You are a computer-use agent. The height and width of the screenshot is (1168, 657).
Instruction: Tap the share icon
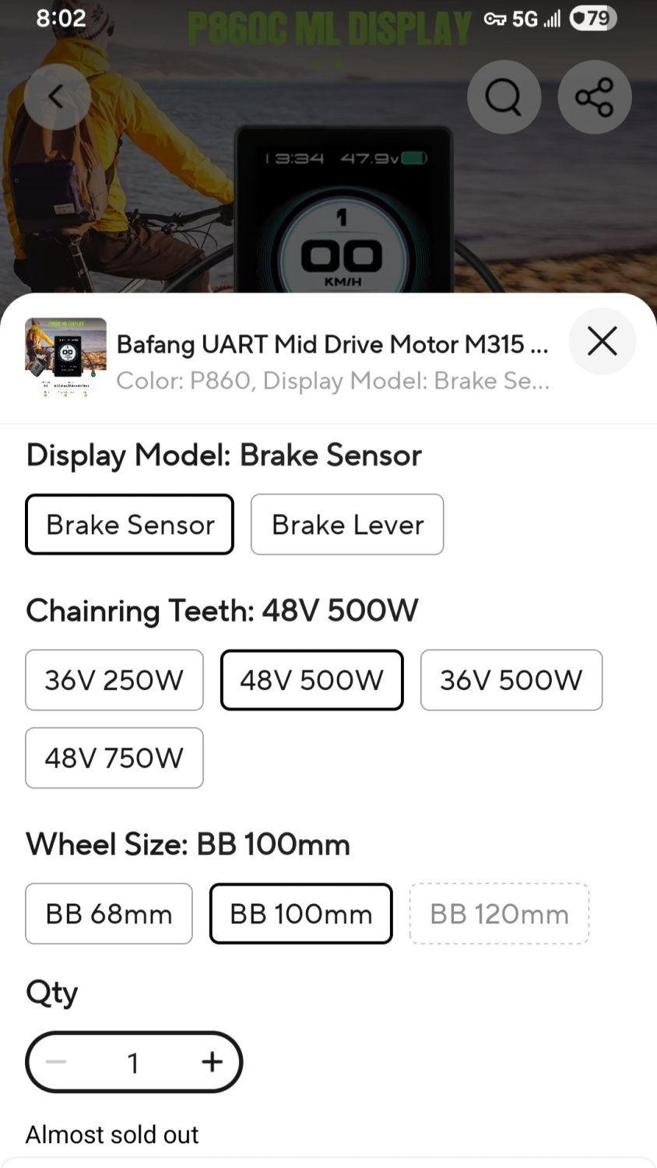click(594, 97)
